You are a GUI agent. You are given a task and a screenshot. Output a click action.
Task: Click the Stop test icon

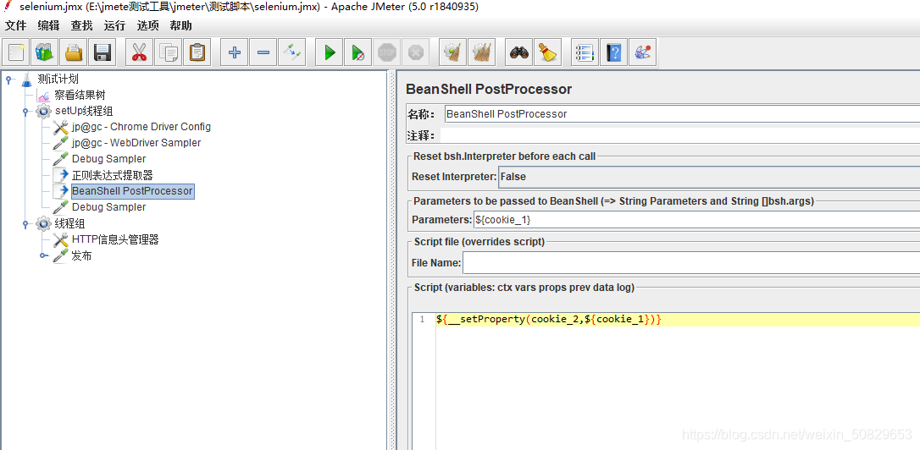point(386,53)
